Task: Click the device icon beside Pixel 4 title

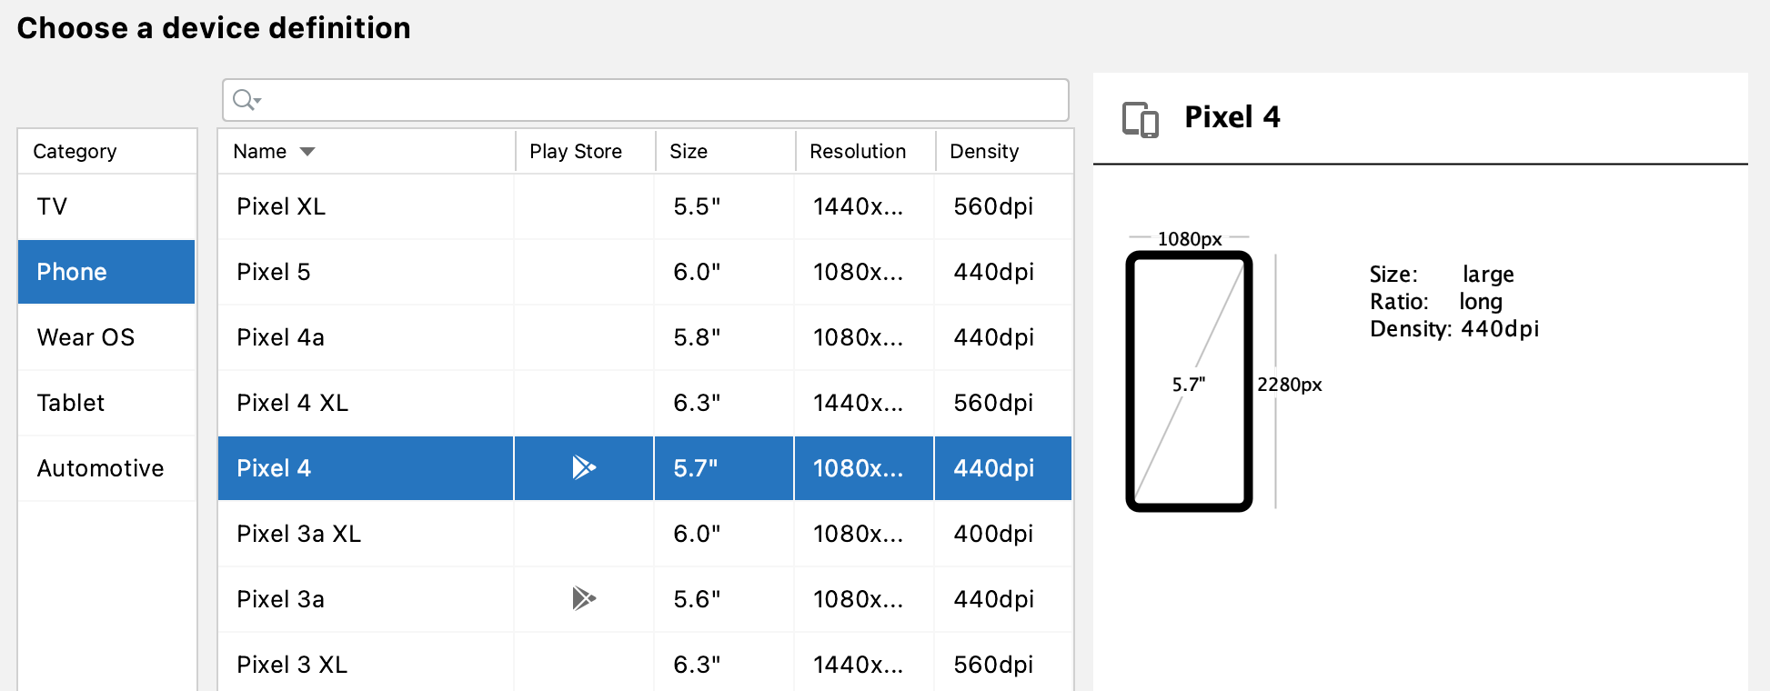Action: point(1140,119)
